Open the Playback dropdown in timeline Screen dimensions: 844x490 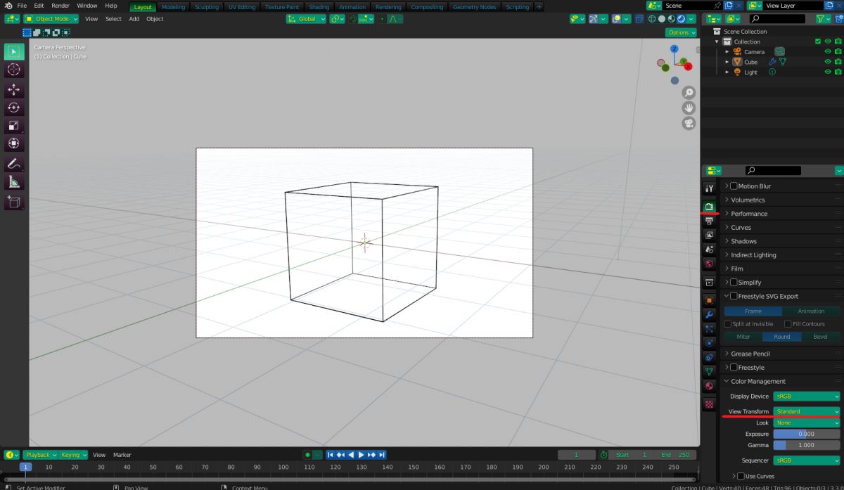click(x=39, y=455)
